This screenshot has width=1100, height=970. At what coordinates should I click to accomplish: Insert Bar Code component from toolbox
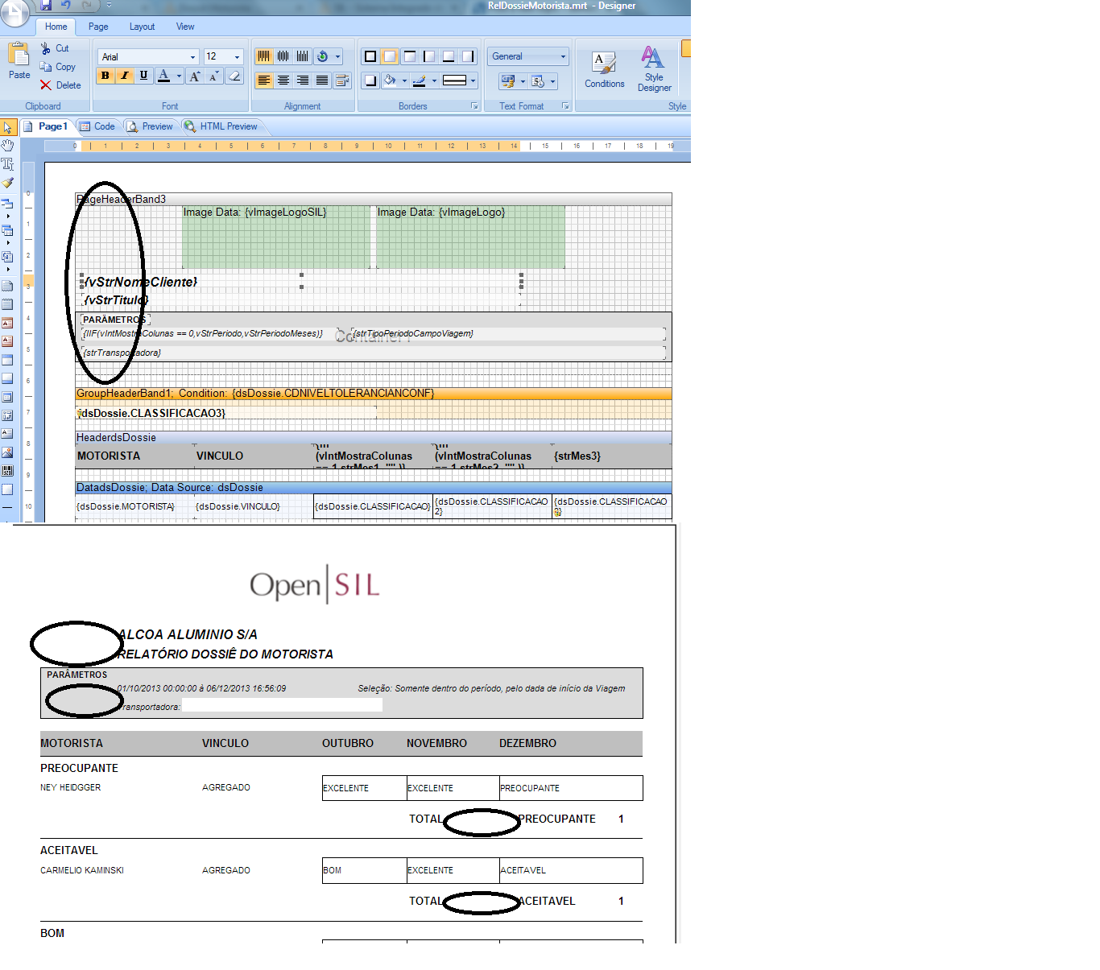[x=7, y=471]
